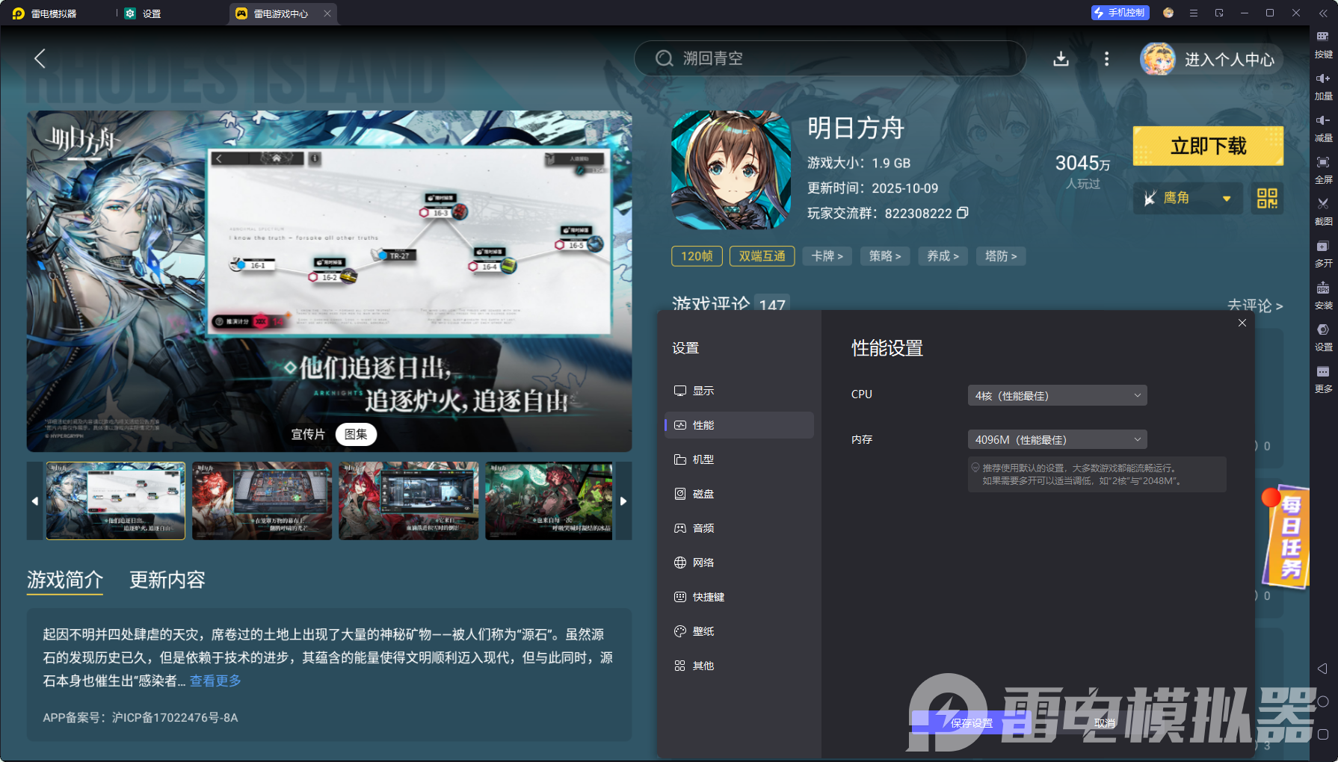Open 查看更多 to read full description

214,681
